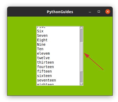Viewport: 118px width, 102px height.
Task: Click scrollbar trough below the thumb
Action: point(81,77)
